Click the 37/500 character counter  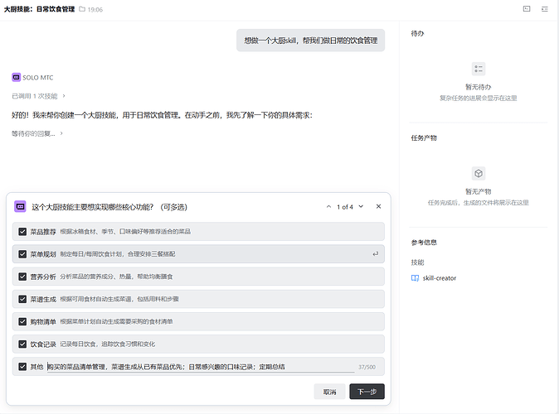367,367
